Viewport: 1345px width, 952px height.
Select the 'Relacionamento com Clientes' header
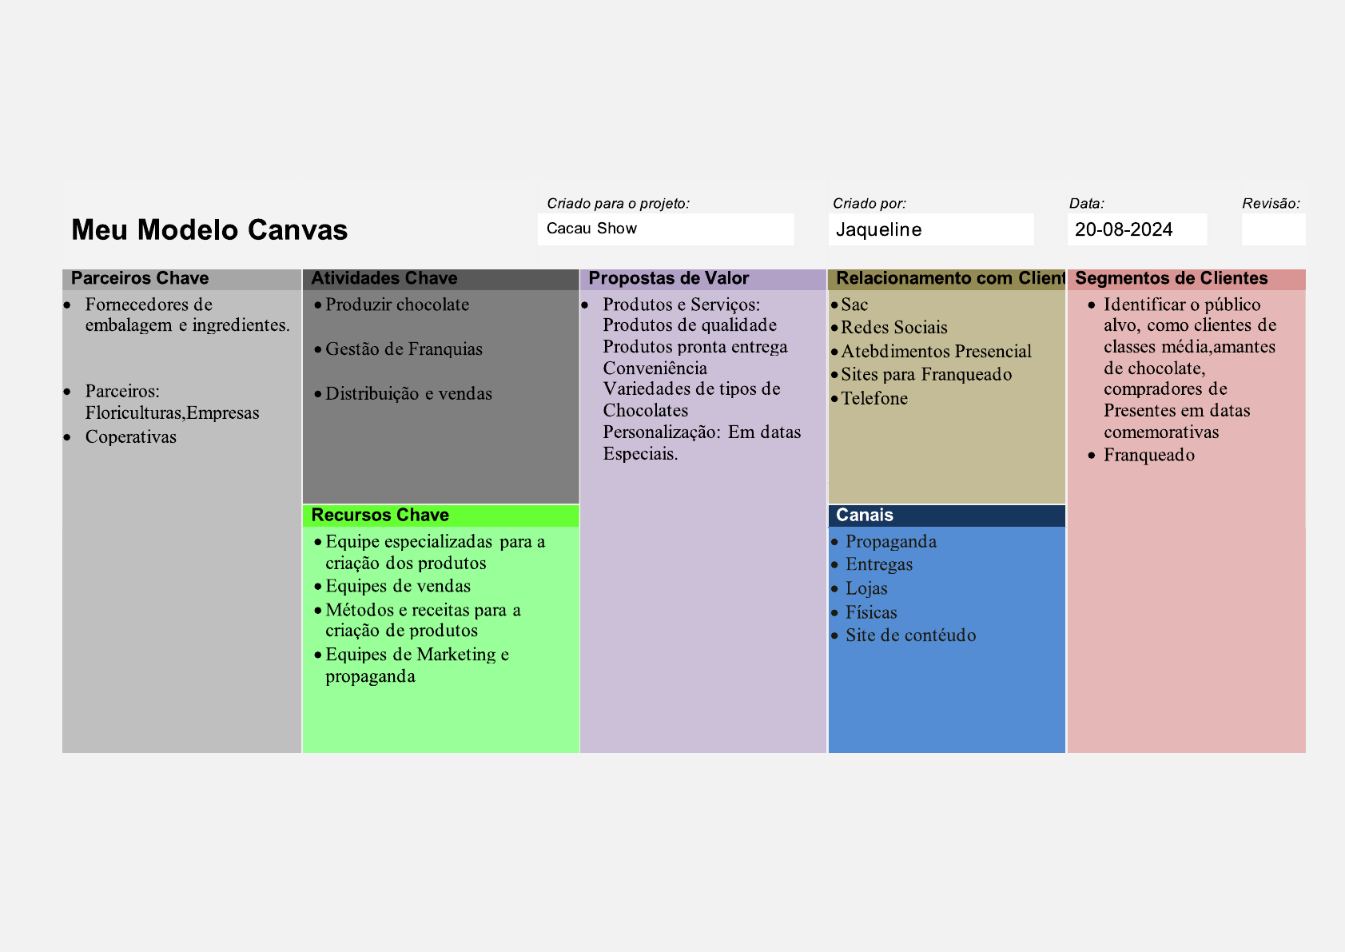(946, 279)
